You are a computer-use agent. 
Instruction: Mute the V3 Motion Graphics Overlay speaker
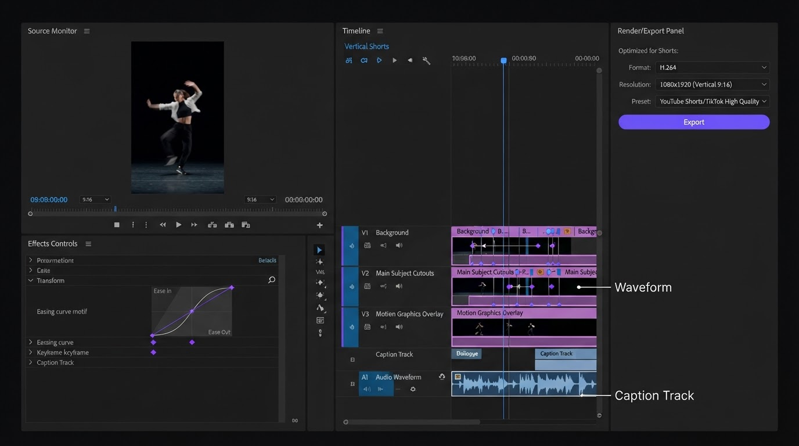tap(399, 327)
